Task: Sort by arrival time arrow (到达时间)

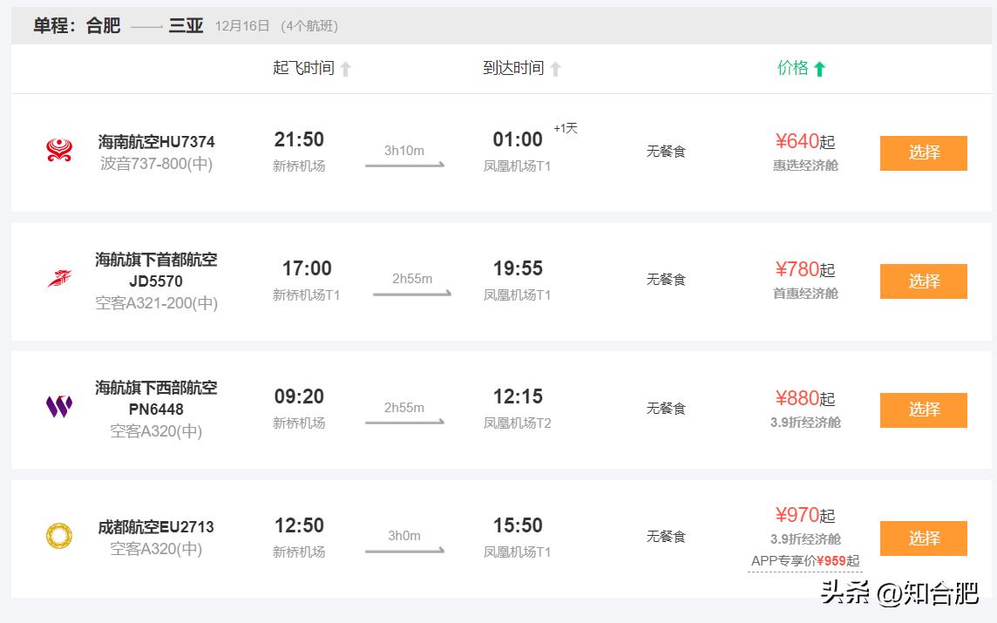Action: pos(555,69)
